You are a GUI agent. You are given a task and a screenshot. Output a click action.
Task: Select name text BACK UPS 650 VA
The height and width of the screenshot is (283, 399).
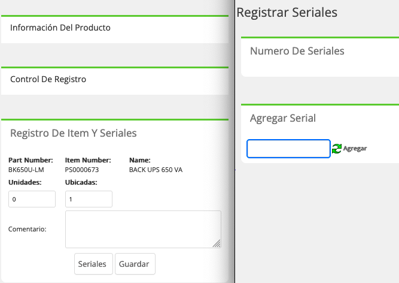156,170
